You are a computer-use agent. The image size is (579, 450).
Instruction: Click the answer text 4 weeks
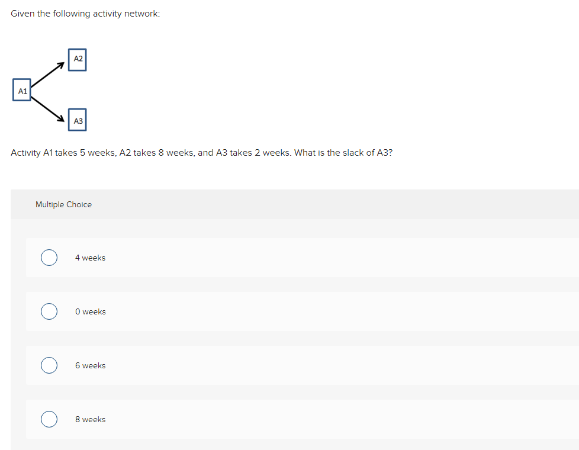pos(91,258)
